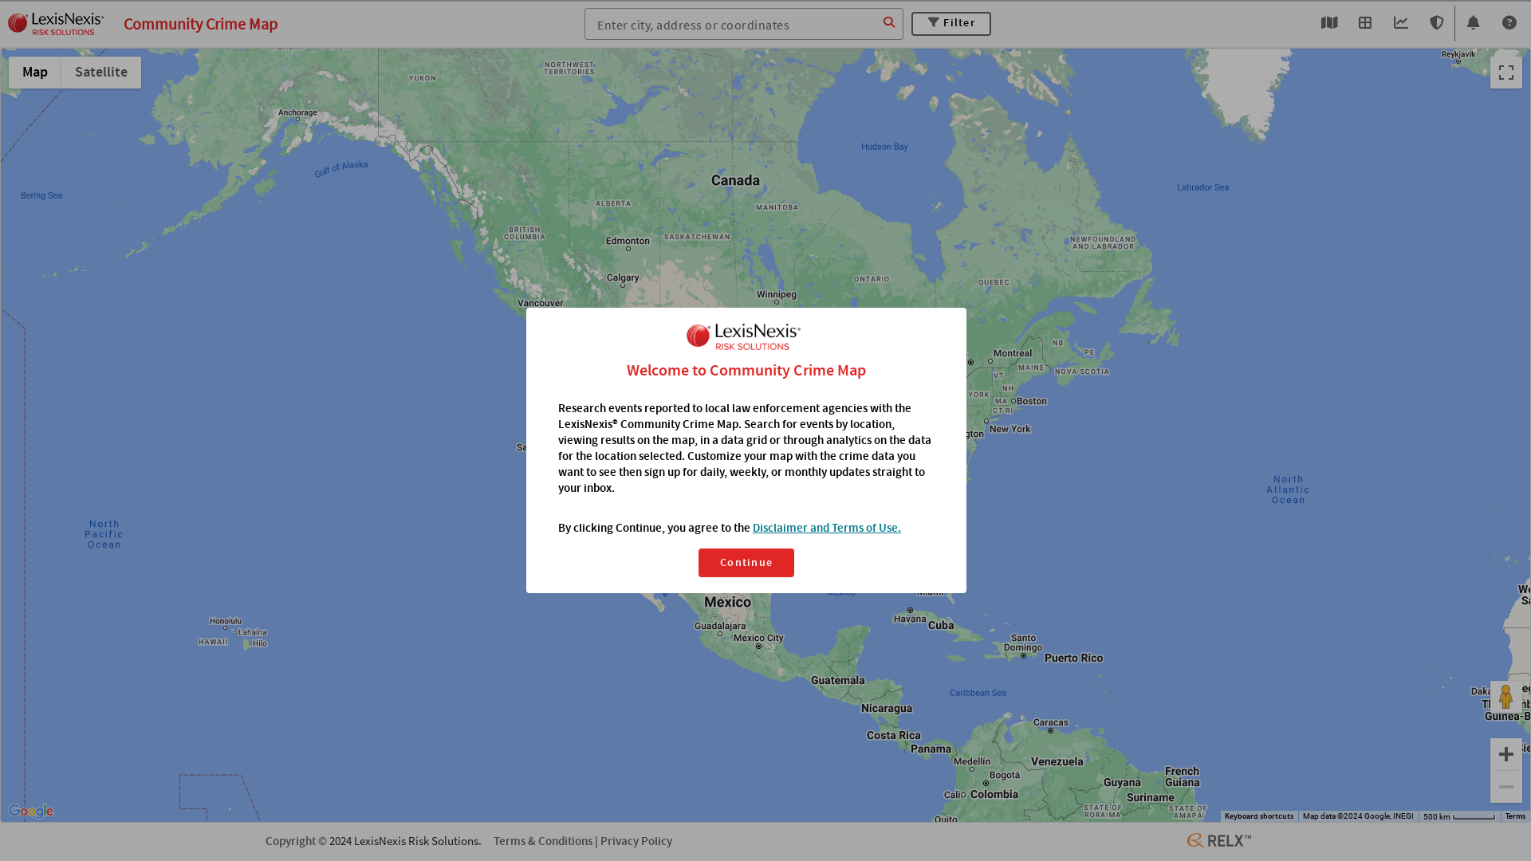This screenshot has height=861, width=1531.
Task: Switch to Satellite view tab
Action: click(x=101, y=73)
